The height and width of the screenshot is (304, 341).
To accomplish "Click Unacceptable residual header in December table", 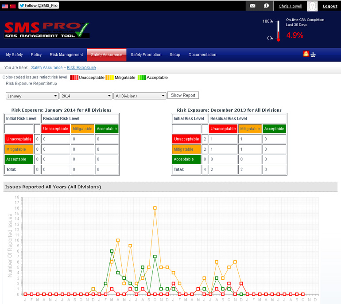I will [x=223, y=129].
